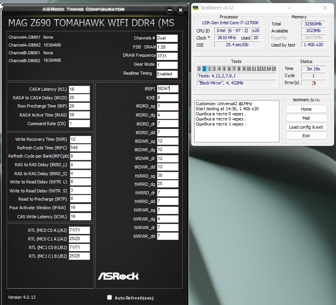Click the ASRock logo in the configurator
The width and height of the screenshot is (336, 305).
(118, 276)
